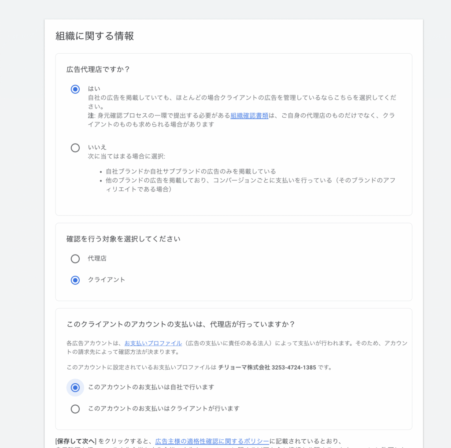Click the 広告代理店ですか？ section heading
Viewport: 451px width, 448px height.
point(98,69)
